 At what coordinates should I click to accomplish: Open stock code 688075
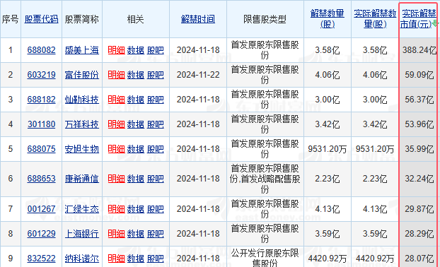coord(41,149)
